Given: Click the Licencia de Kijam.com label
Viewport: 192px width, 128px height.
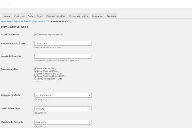Looking at the screenshot, I should click(x=11, y=56).
